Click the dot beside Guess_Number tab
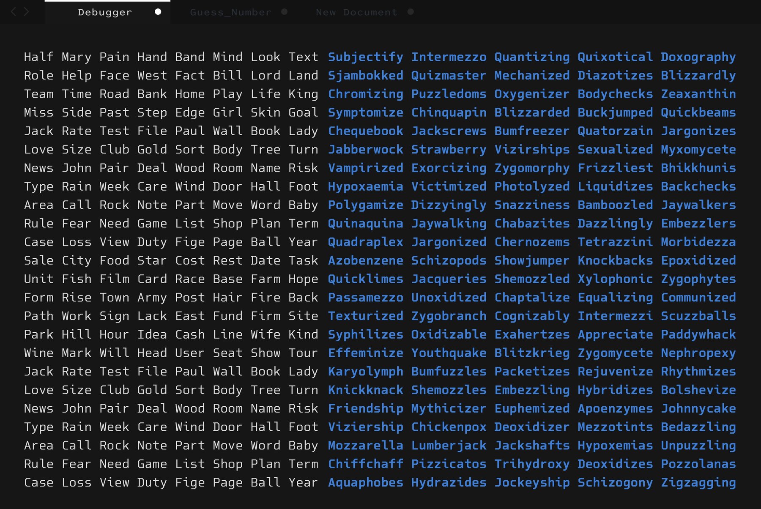 [285, 12]
